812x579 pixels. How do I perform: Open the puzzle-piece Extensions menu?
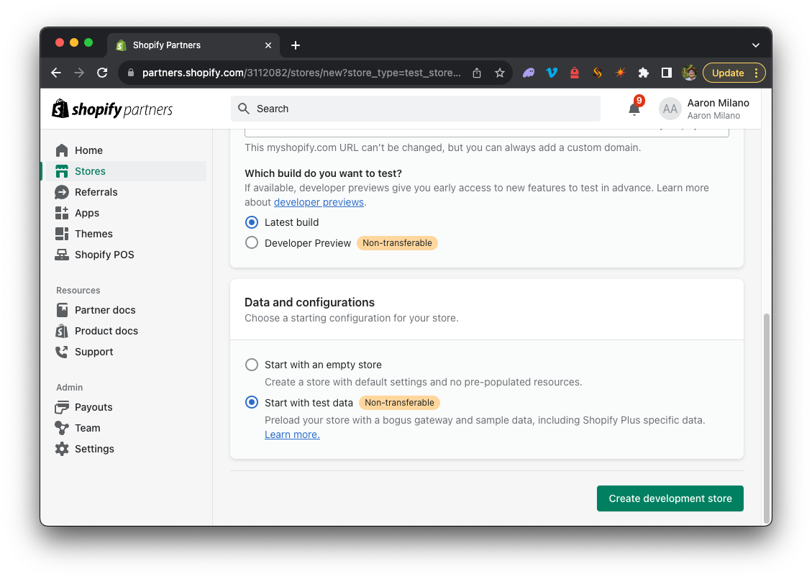(643, 73)
